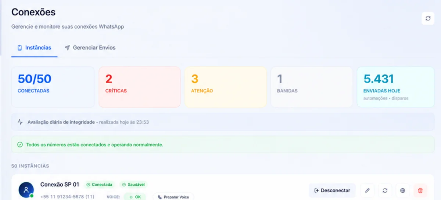Click the 'automações • disparos' caption
The height and width of the screenshot is (200, 441).
tap(386, 98)
